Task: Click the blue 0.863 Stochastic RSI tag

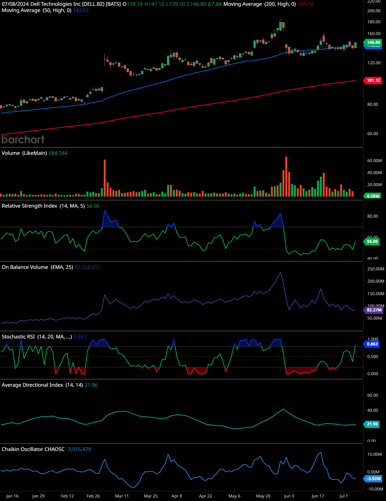Action: [372, 344]
